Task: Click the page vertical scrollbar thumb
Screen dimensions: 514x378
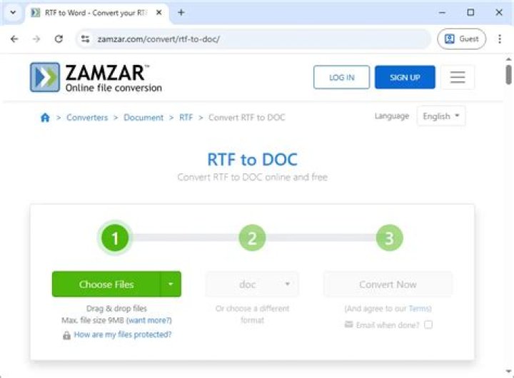Action: click(508, 75)
